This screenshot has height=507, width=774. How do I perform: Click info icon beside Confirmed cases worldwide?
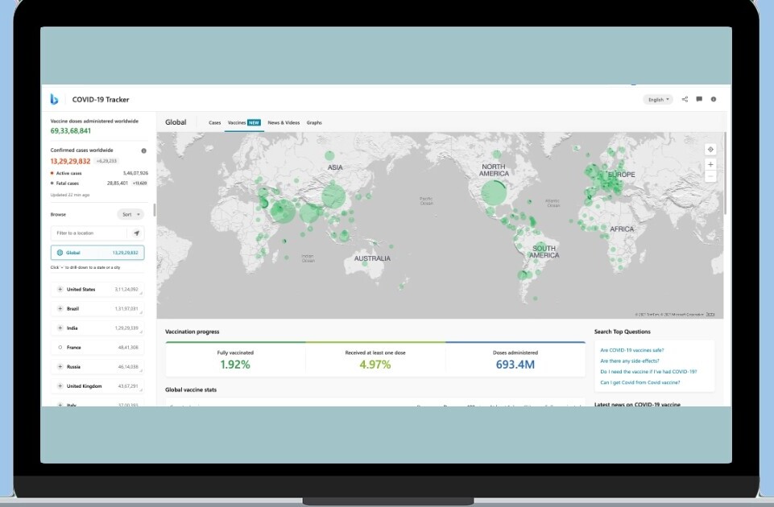pos(144,150)
